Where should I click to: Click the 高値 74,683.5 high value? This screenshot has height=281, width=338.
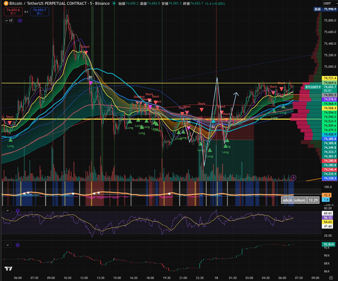150,3
